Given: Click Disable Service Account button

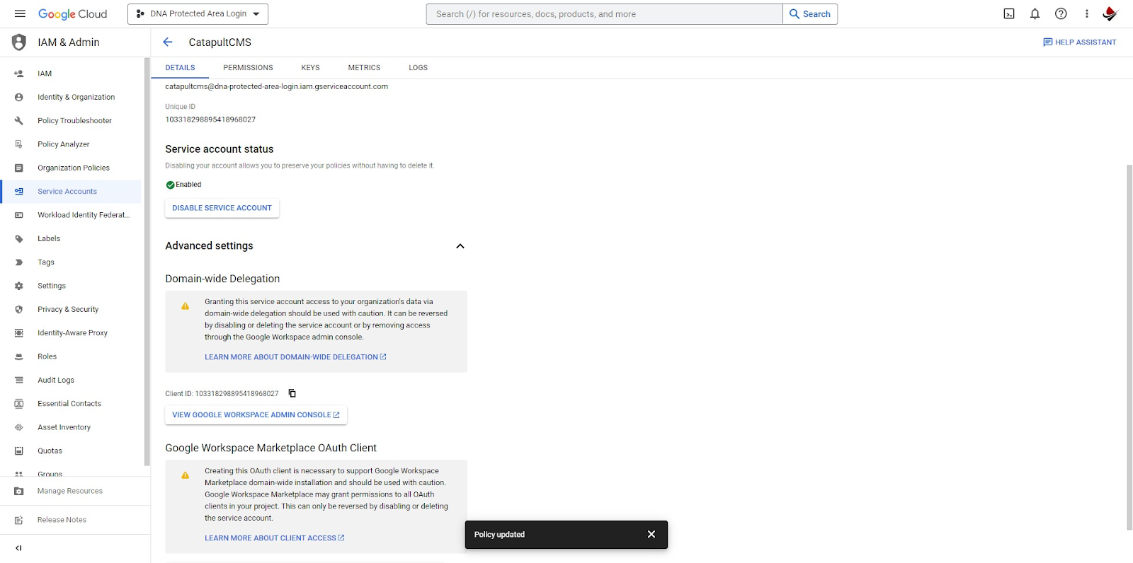Looking at the screenshot, I should 222,208.
